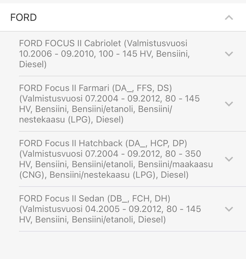The image size is (246, 259).
Task: Tap Farmari's 'nestekaasu (LPG), Diesel)' line
Action: [x=71, y=120]
